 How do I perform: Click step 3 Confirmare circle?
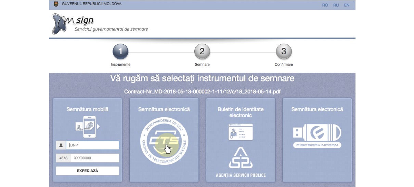click(284, 52)
